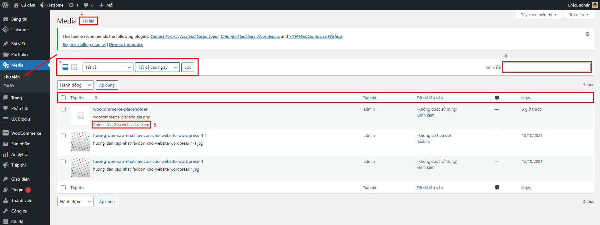Screen dimensions: 600x225
Task: Open UX Blocks menu
Action: click(x=25, y=119)
